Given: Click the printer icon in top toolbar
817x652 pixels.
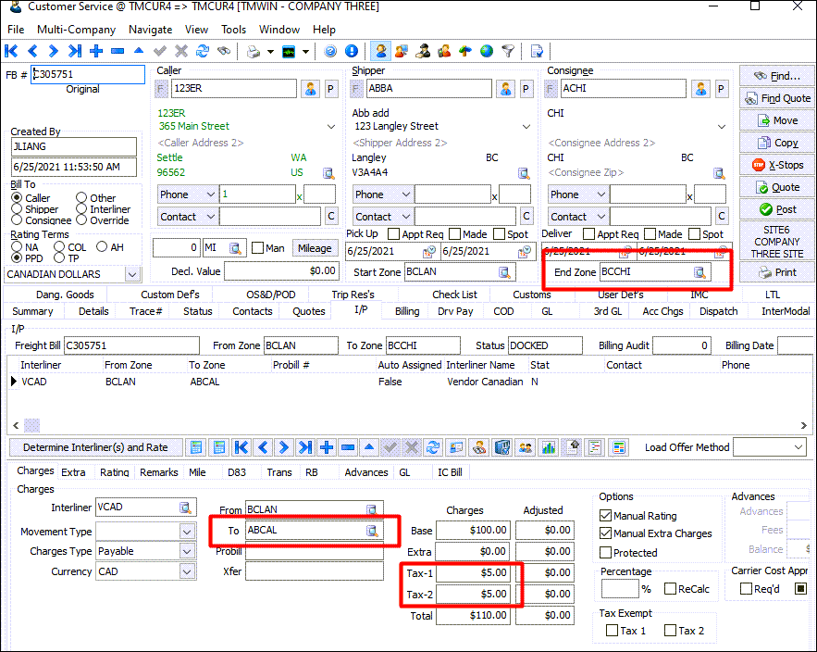Looking at the screenshot, I should click(x=254, y=51).
